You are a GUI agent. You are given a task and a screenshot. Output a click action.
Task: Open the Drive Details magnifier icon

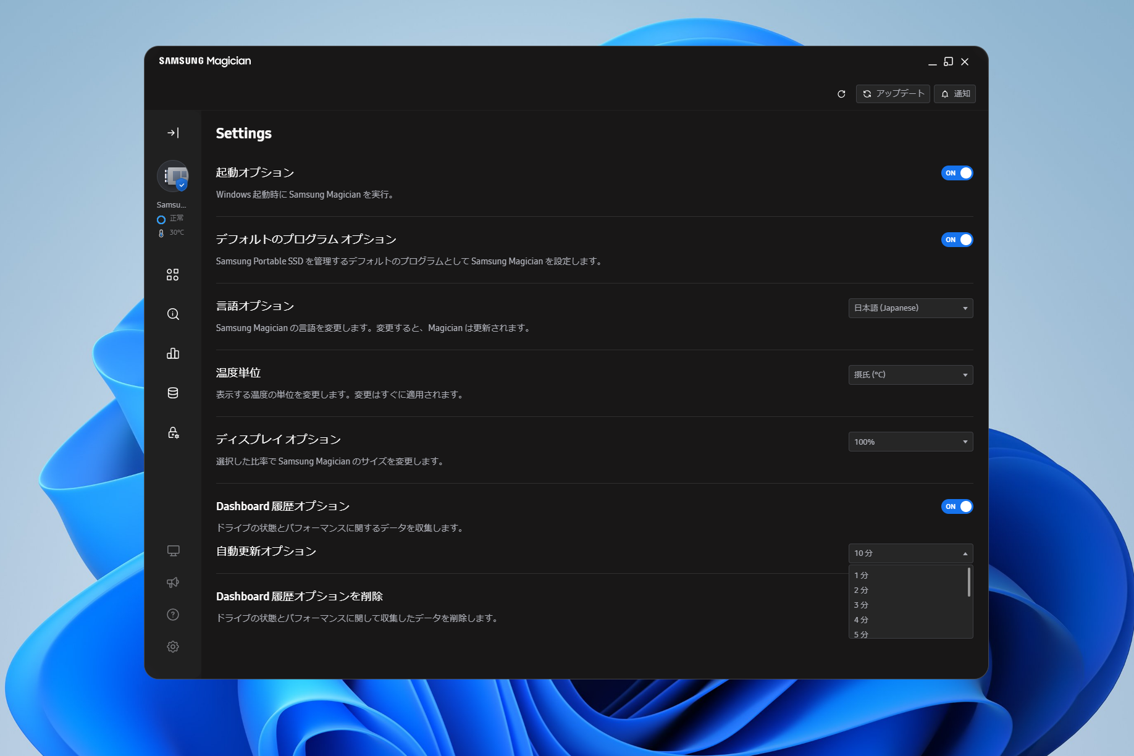tap(173, 314)
